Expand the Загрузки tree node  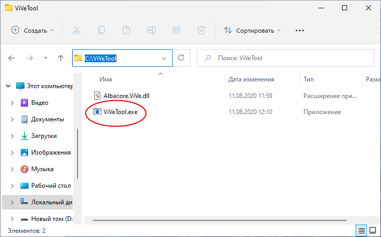click(x=12, y=136)
